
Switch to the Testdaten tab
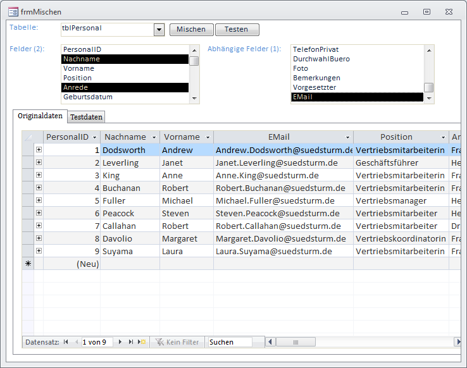tap(87, 117)
